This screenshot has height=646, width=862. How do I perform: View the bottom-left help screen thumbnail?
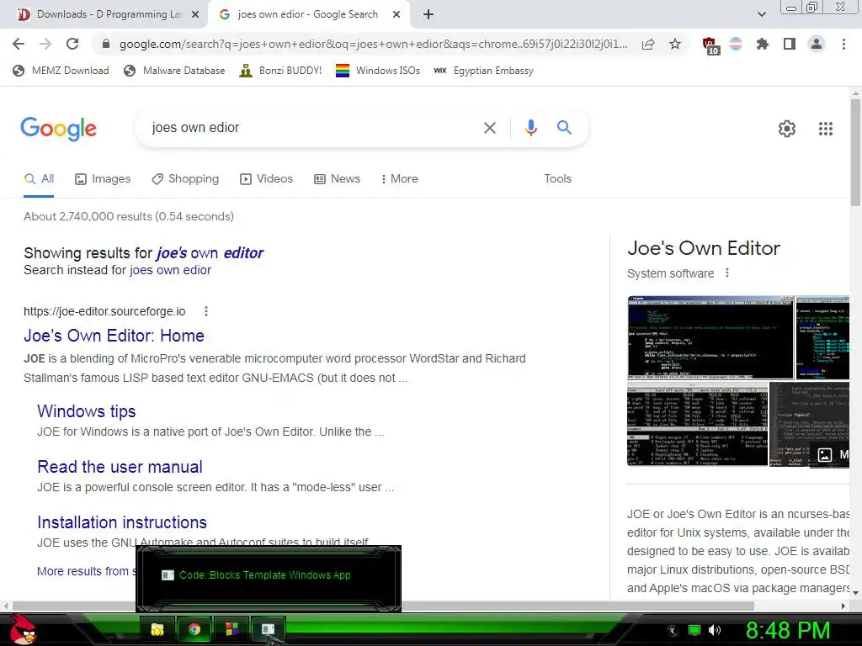click(x=697, y=424)
